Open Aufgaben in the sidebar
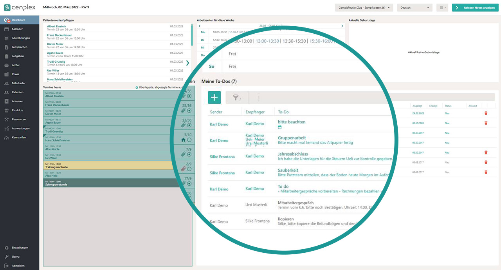 (x=20, y=56)
